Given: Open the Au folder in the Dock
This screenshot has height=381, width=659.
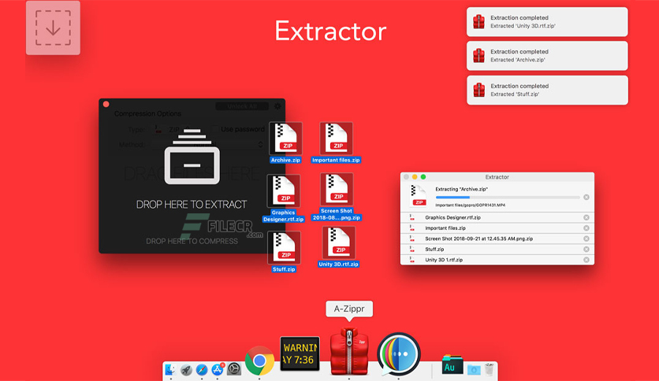Looking at the screenshot, I should pos(452,365).
